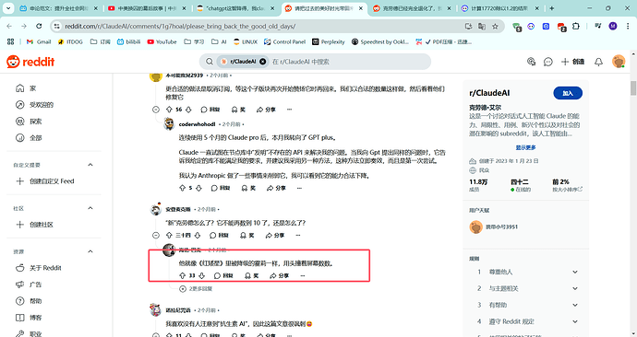Open the Chrome extensions puzzle icon
Image resolution: width=637 pixels, height=337 pixels.
[576, 27]
